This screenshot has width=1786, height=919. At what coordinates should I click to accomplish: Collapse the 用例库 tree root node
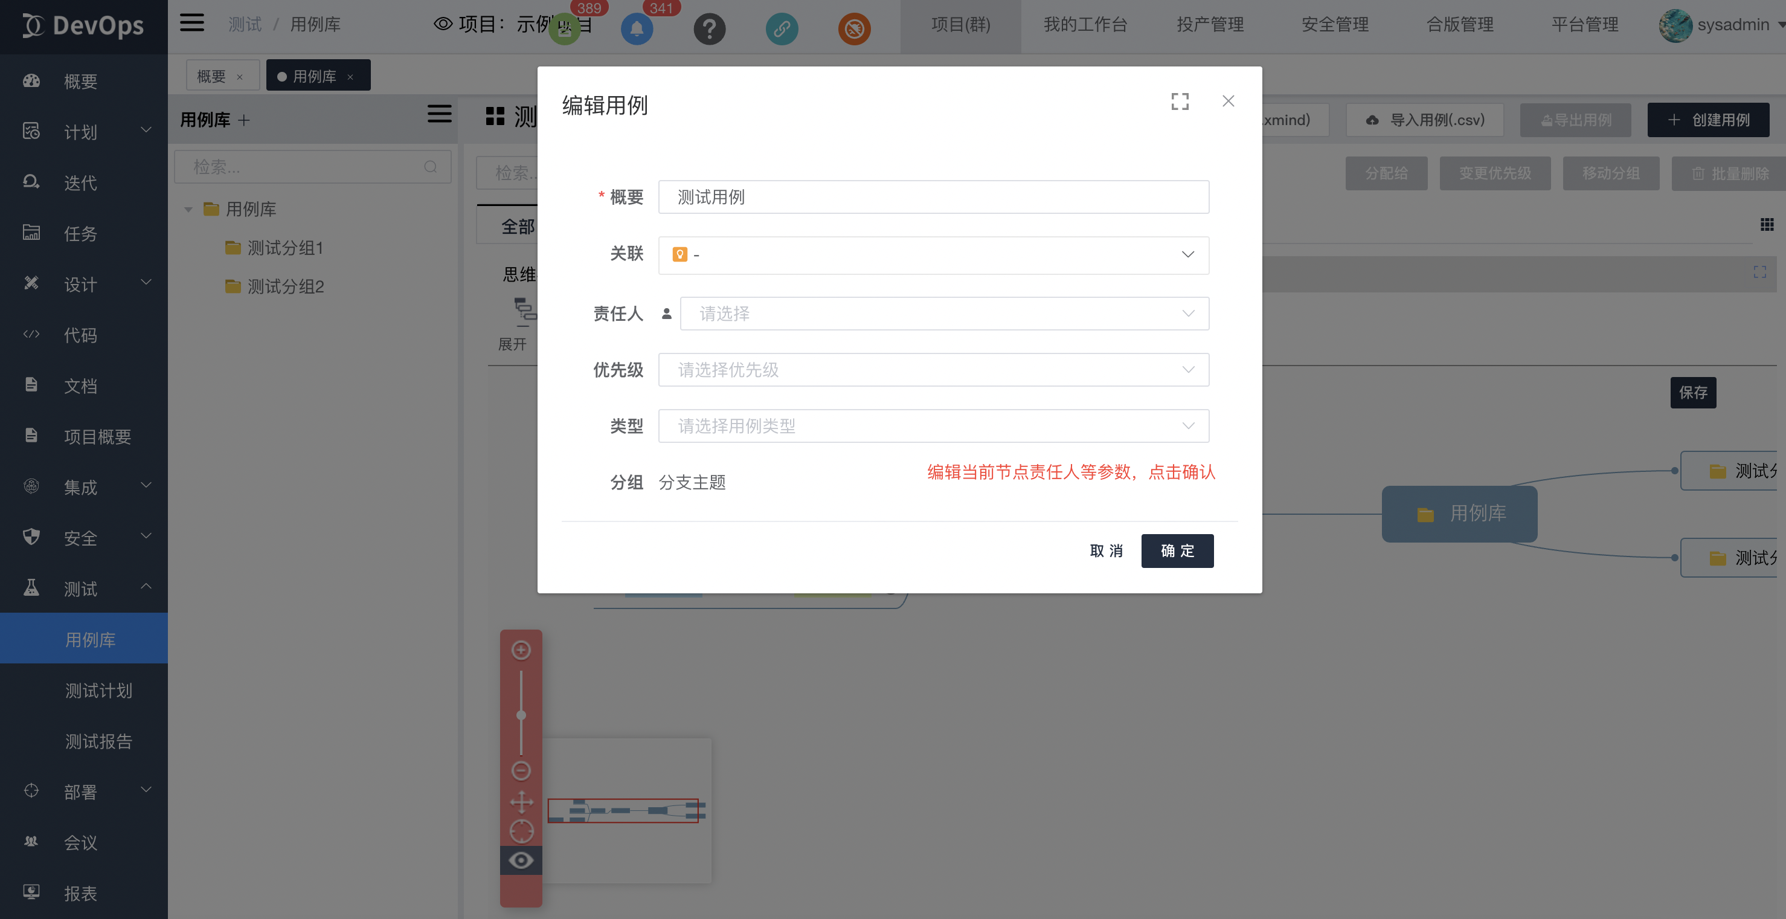(x=188, y=210)
